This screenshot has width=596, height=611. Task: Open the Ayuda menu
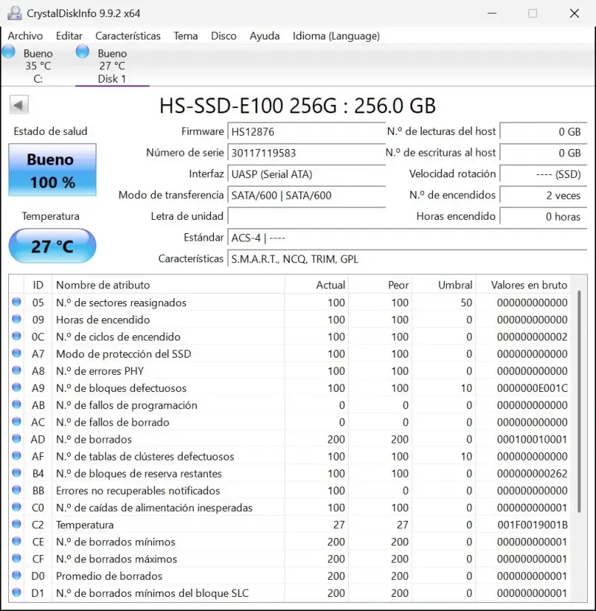point(264,36)
